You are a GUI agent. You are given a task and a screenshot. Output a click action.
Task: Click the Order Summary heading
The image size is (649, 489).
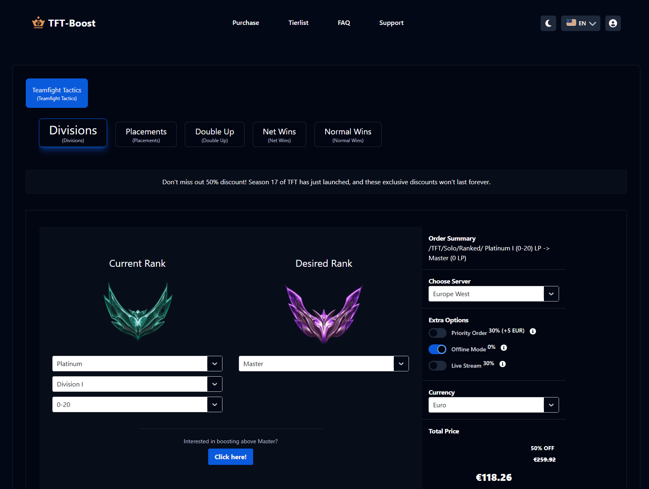(x=452, y=238)
